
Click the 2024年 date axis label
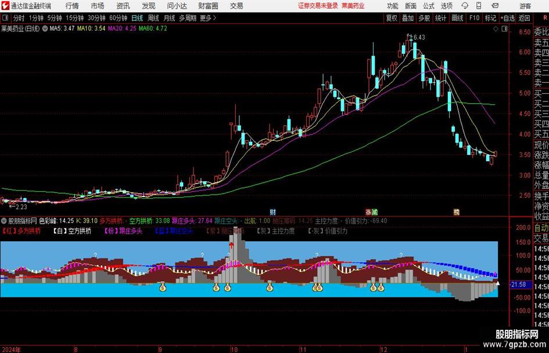pyautogui.click(x=11, y=350)
